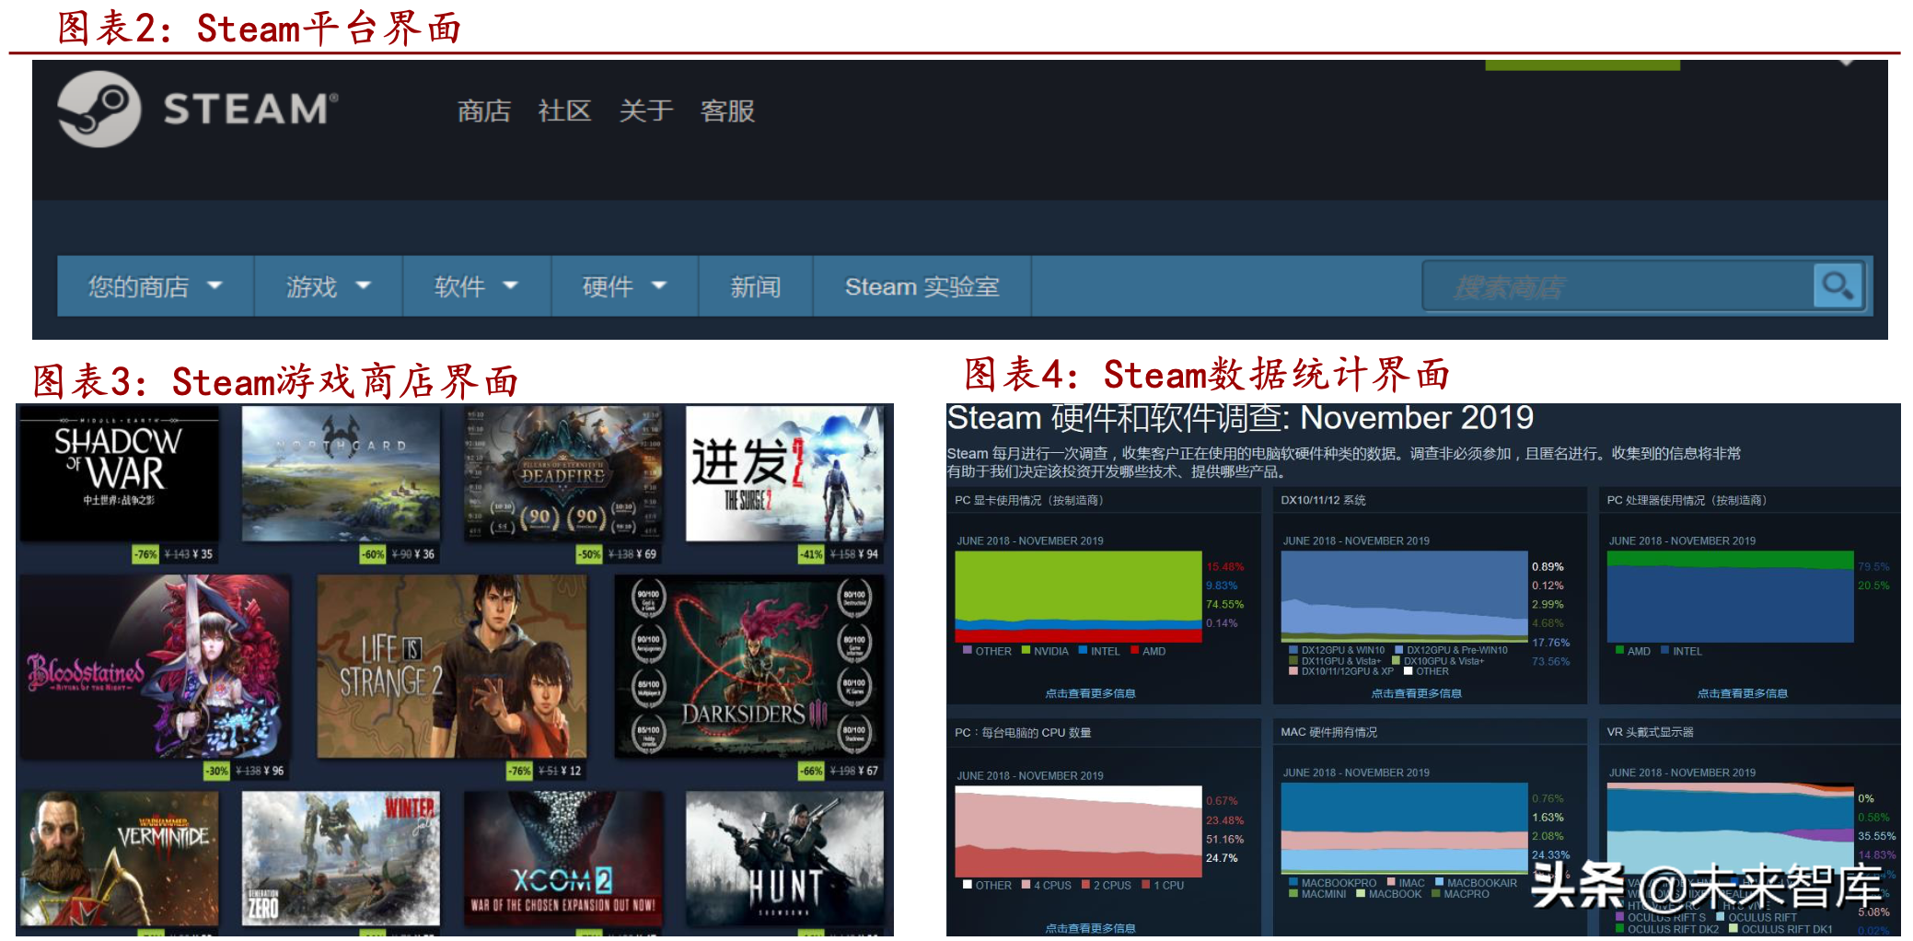Select the Shadow of War game thumbnail
Image resolution: width=1913 pixels, height=941 pixels.
click(x=117, y=471)
